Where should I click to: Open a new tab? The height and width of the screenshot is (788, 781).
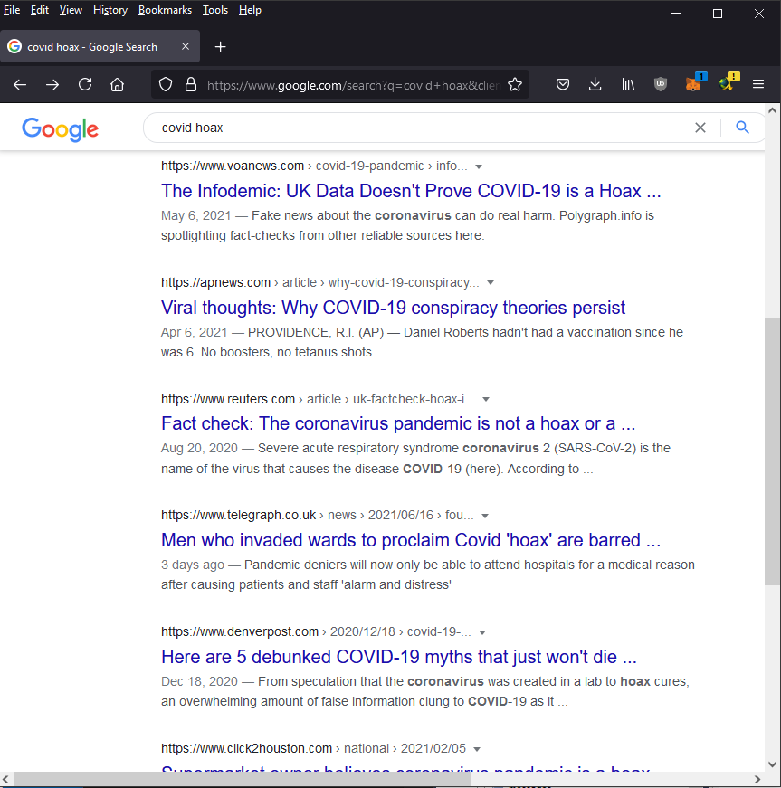click(x=220, y=47)
